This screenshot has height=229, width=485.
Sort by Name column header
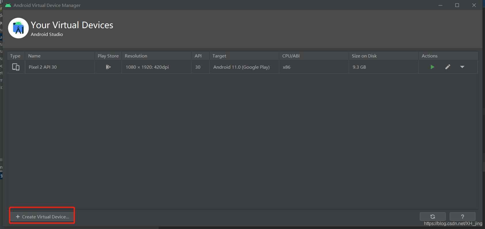[x=60, y=56]
